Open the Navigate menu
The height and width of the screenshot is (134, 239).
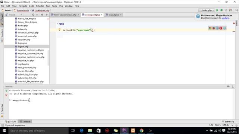[23, 6]
